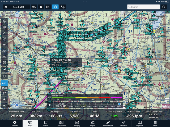Jump to the -8m timeline mark
170x127 pixels.
tap(101, 106)
